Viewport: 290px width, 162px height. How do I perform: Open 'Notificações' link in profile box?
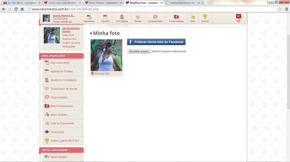(69, 47)
